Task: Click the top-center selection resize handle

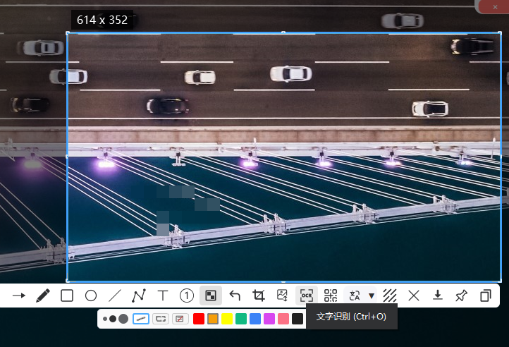Action: 283,32
